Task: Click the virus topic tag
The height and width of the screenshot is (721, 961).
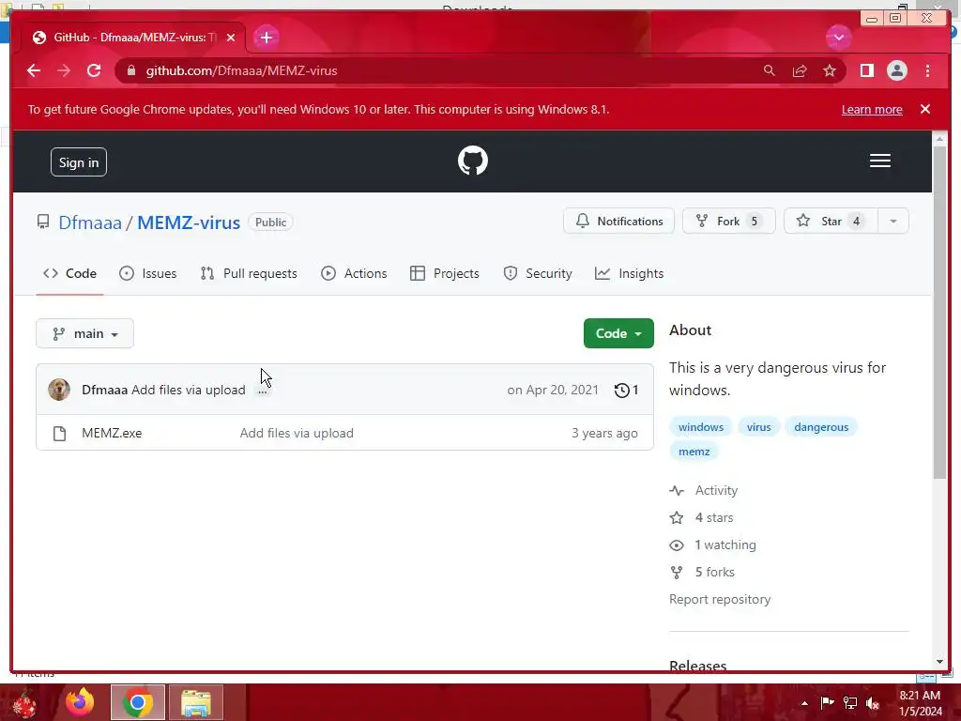Action: click(758, 427)
